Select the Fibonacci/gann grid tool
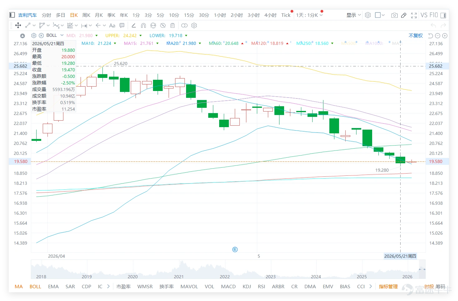This screenshot has width=458, height=301. [70, 26]
